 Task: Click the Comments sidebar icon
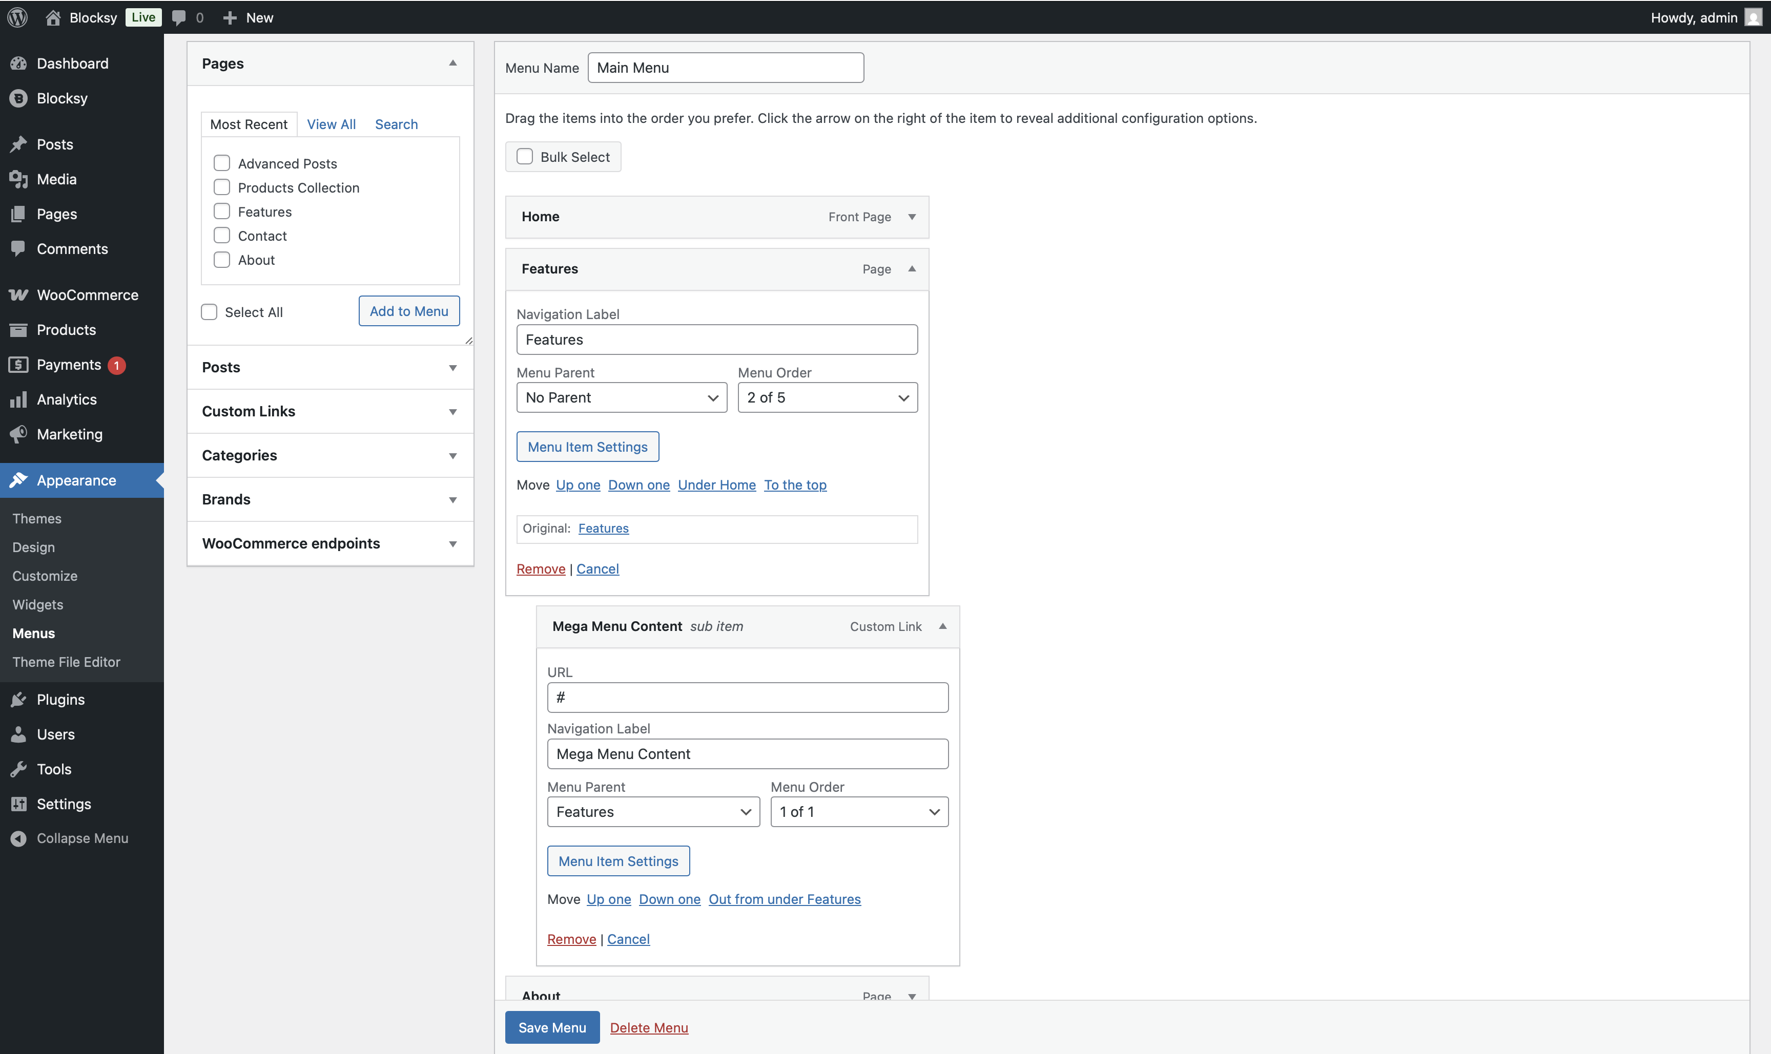pos(18,248)
